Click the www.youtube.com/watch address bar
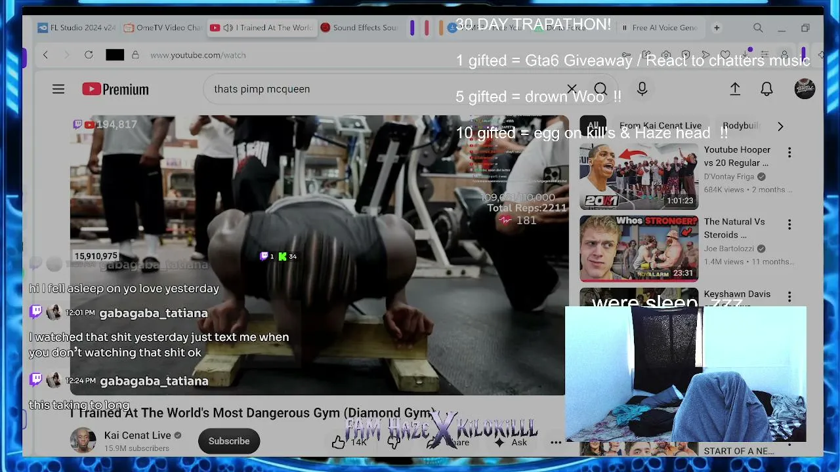This screenshot has height=472, width=840. tap(198, 55)
